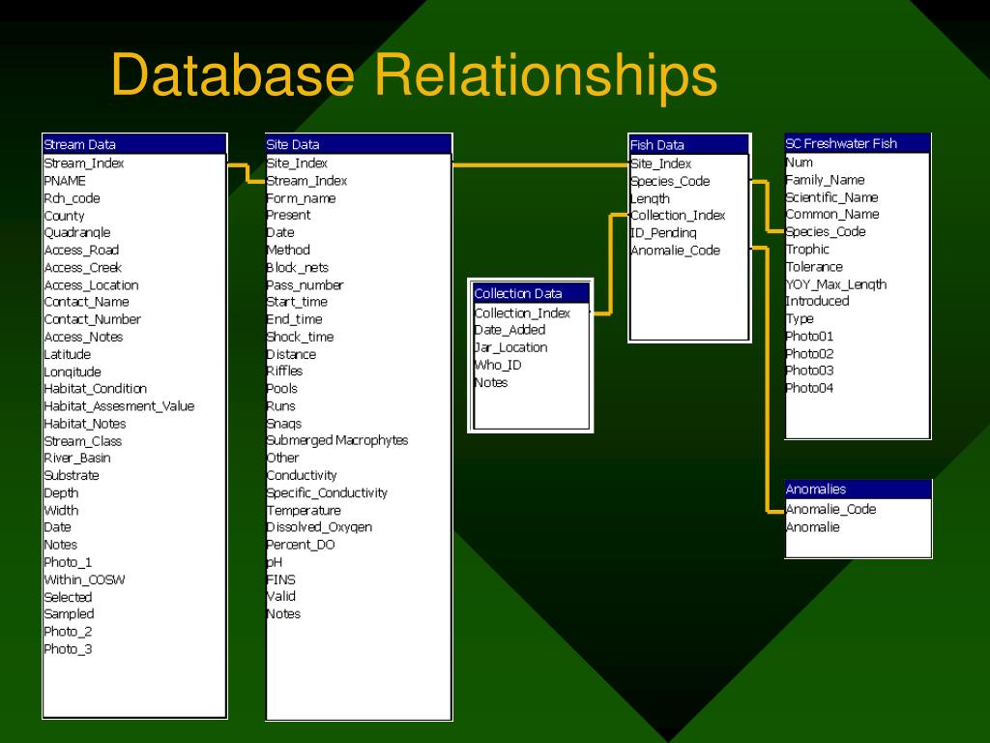This screenshot has height=743, width=990.
Task: Click the Specific_Conductivity field
Action: click(x=327, y=492)
